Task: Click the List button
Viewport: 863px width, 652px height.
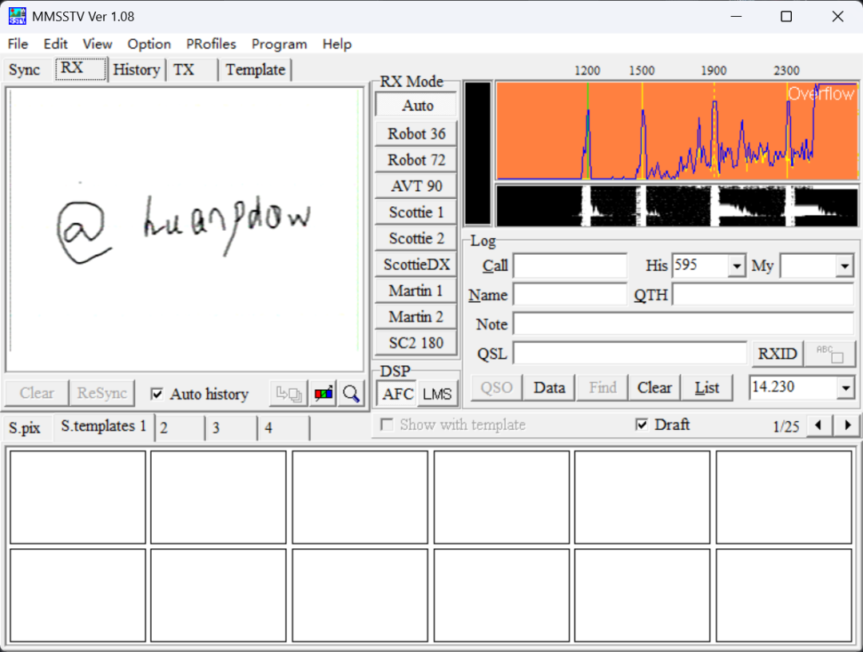Action: 706,388
